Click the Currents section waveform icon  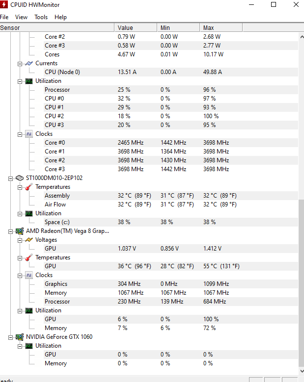tap(29, 63)
